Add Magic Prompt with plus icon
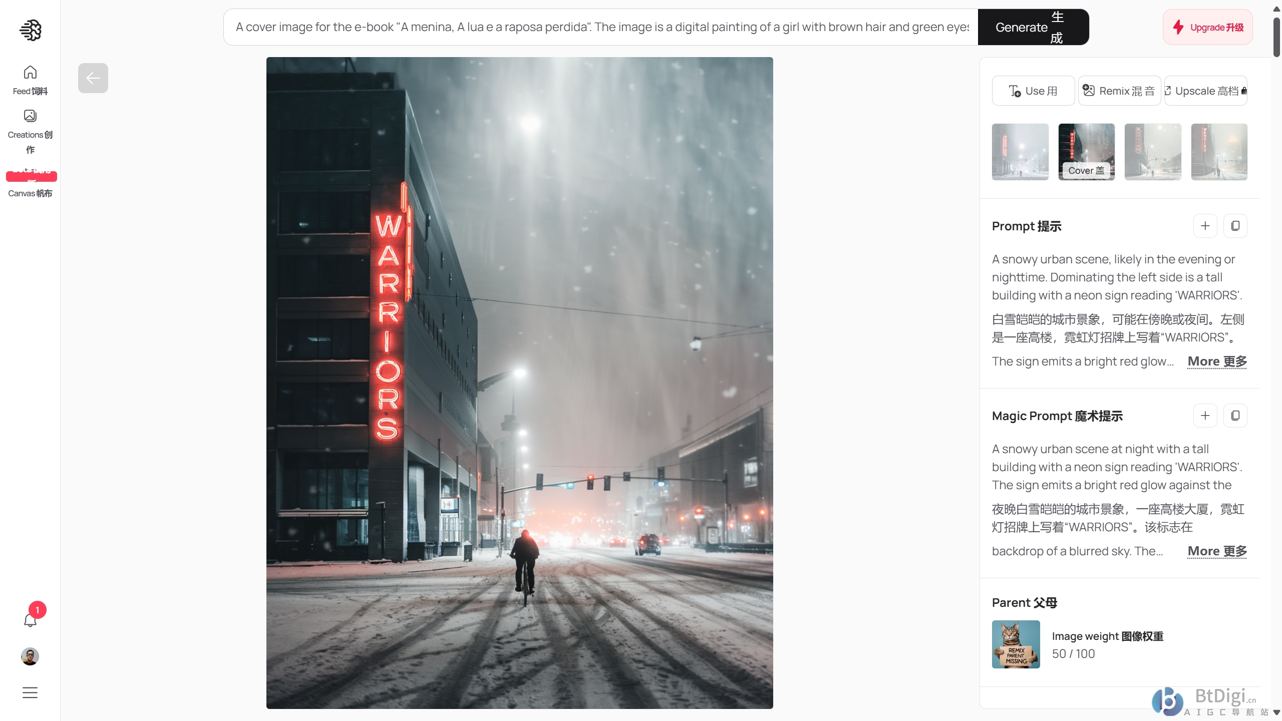Screen dimensions: 1282x721 (x=1205, y=416)
